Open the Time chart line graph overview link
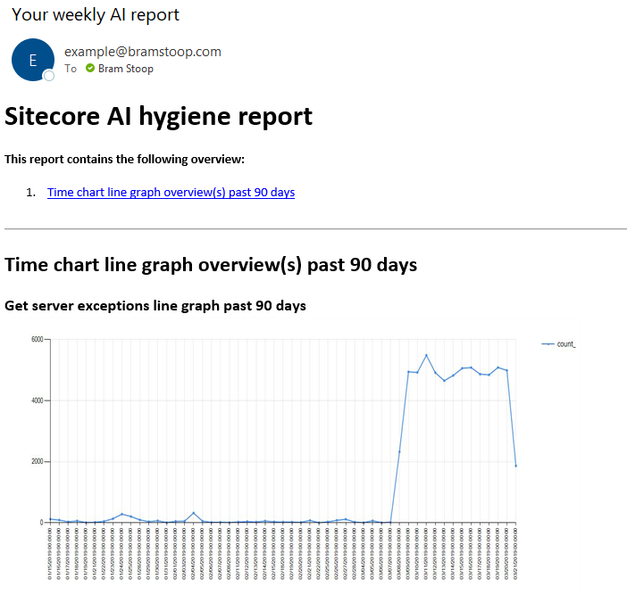This screenshot has height=595, width=627. click(x=171, y=192)
